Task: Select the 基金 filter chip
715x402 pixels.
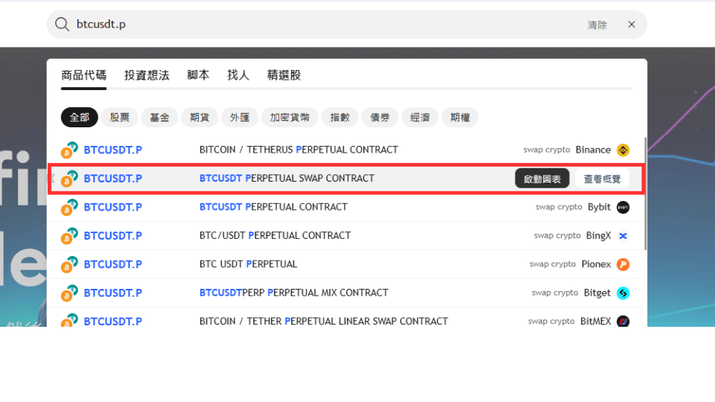Action: [x=159, y=118]
